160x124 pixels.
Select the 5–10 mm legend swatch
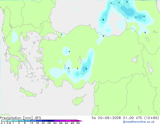coord(28,121)
